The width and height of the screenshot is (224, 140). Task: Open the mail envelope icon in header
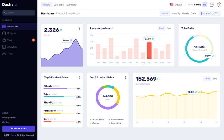(212, 5)
